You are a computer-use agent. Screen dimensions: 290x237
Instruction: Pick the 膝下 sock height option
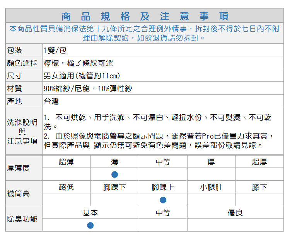[x=259, y=188]
